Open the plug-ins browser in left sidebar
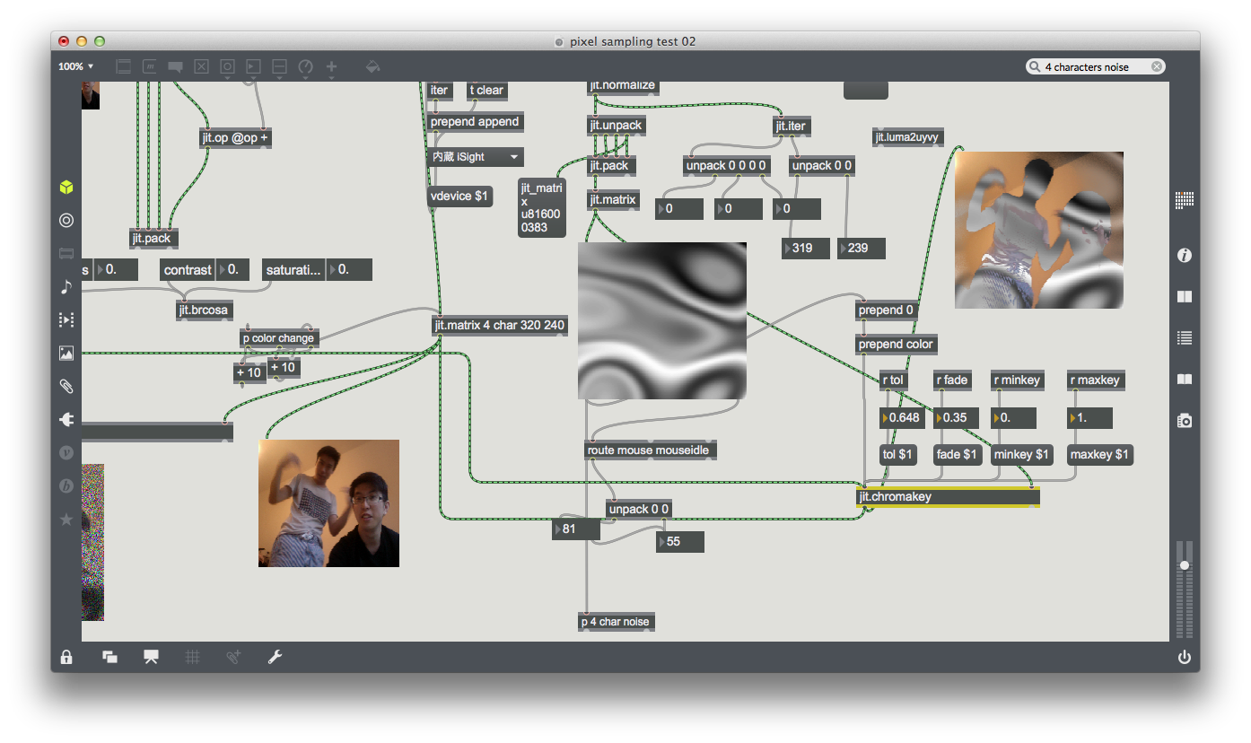Screen dimensions: 1251x743 coord(66,419)
